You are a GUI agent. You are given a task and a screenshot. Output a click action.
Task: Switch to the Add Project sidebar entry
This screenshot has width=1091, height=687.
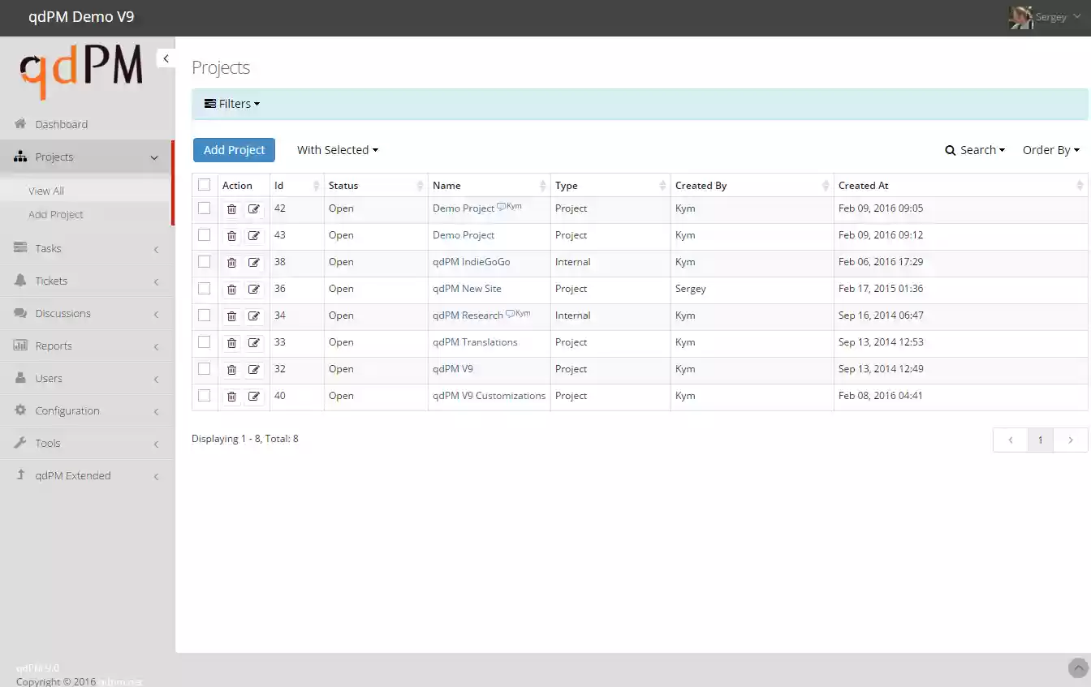click(x=55, y=214)
